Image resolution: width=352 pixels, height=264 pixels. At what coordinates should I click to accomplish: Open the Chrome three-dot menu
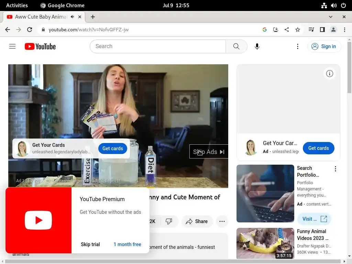coord(344,30)
